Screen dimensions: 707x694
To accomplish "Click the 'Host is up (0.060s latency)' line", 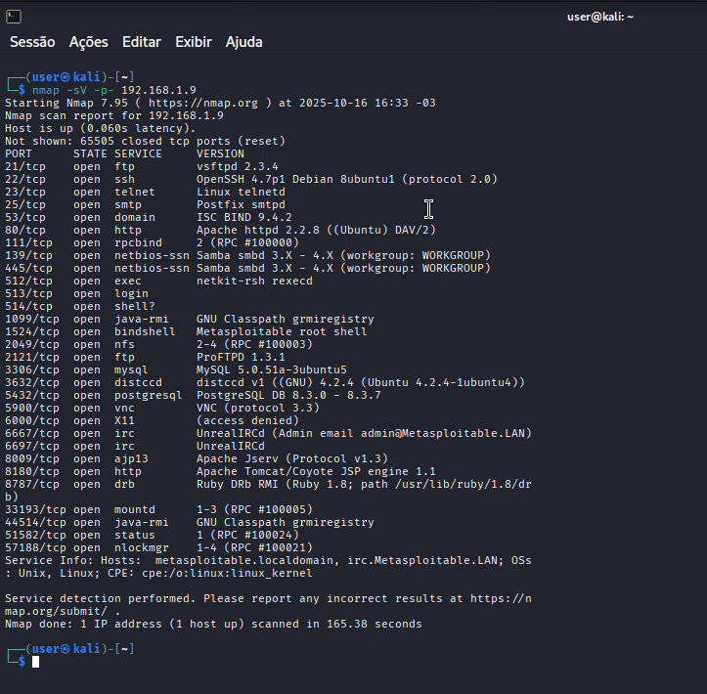I will (101, 128).
